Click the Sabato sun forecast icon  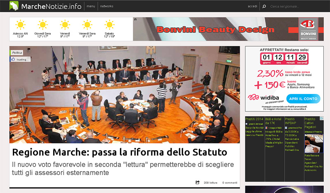(x=109, y=24)
